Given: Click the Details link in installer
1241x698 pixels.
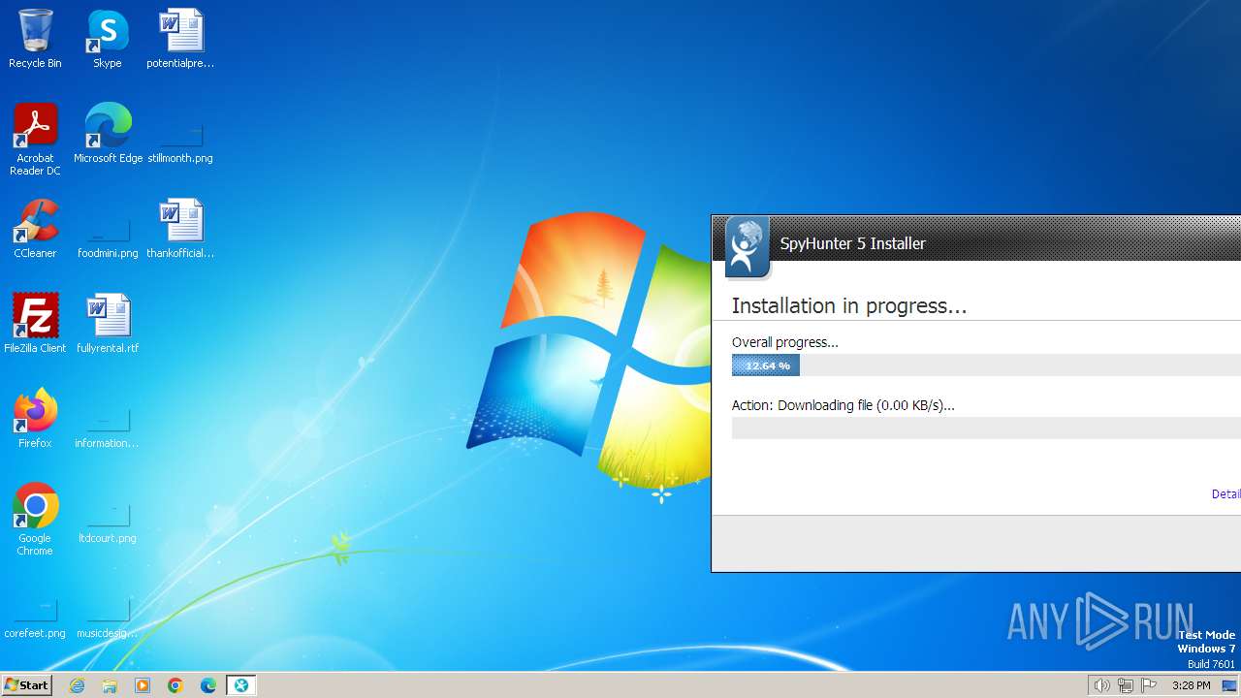Looking at the screenshot, I should pos(1225,494).
